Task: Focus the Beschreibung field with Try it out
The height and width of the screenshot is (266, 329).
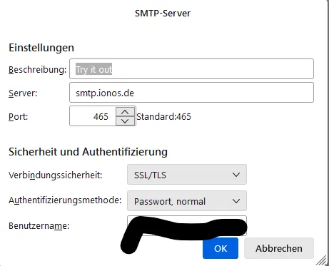Action: pyautogui.click(x=191, y=69)
